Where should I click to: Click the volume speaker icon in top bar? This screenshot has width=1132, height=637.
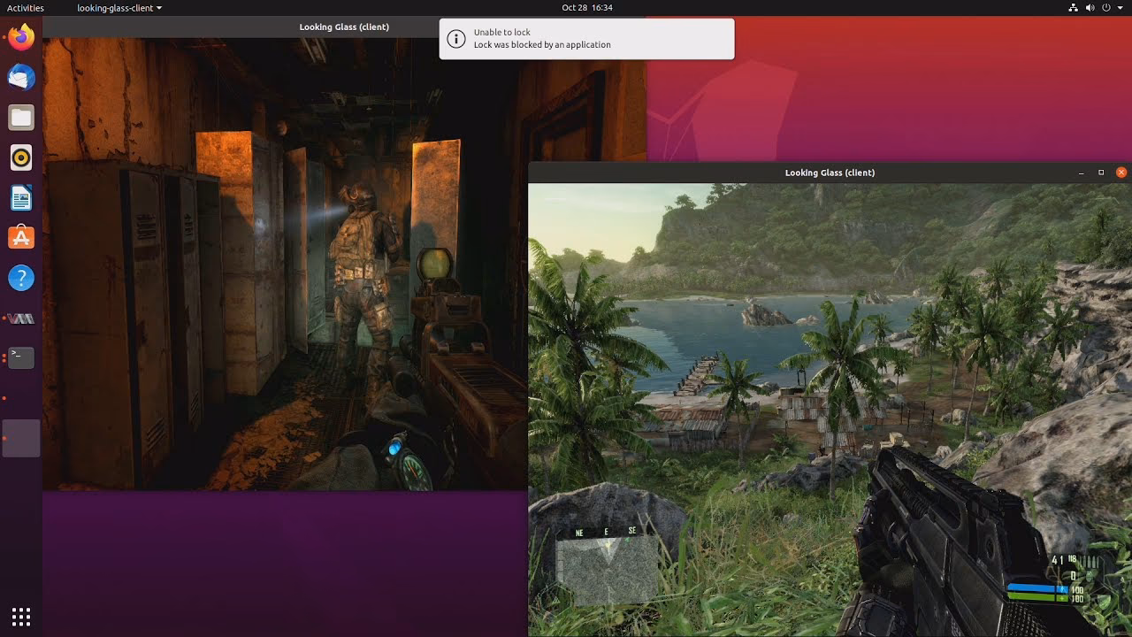(1090, 7)
